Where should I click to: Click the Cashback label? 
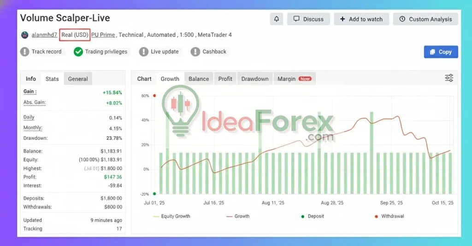[x=214, y=51]
